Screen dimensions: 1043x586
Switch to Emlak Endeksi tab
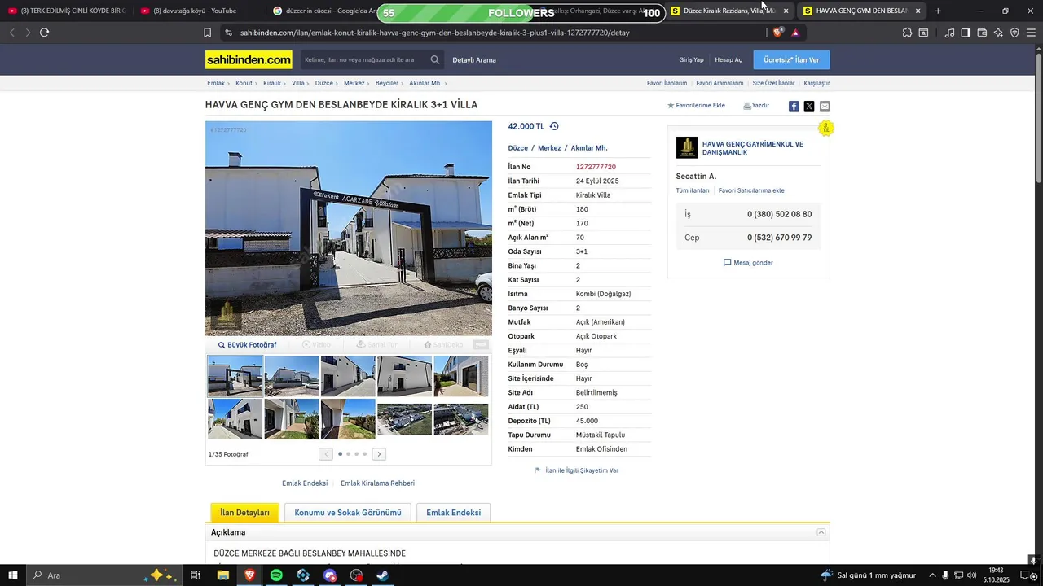[x=453, y=513]
